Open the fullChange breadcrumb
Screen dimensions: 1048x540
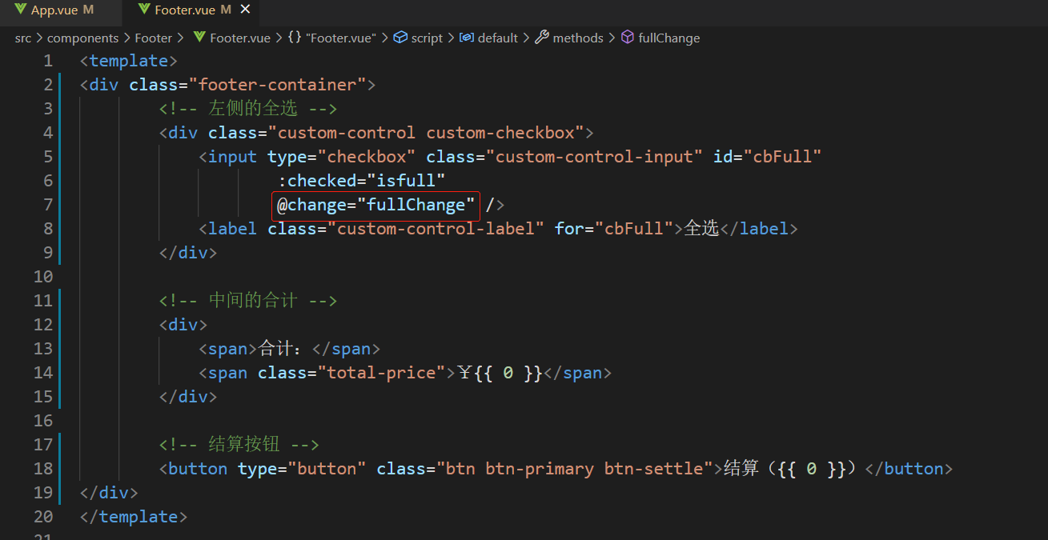tap(669, 38)
